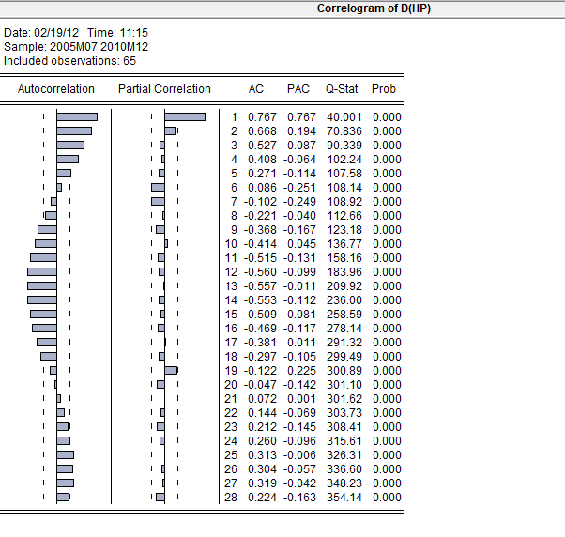Select the Q-Stat value 112.66
The image size is (565, 537).
point(344,216)
